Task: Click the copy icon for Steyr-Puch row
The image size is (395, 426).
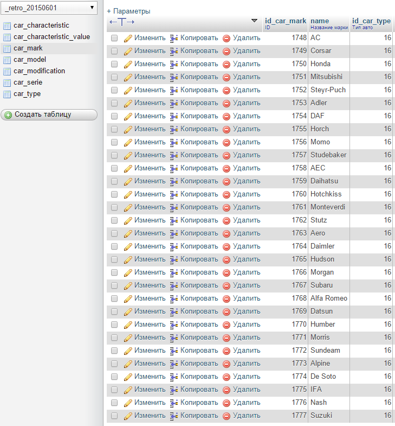Action: [174, 91]
